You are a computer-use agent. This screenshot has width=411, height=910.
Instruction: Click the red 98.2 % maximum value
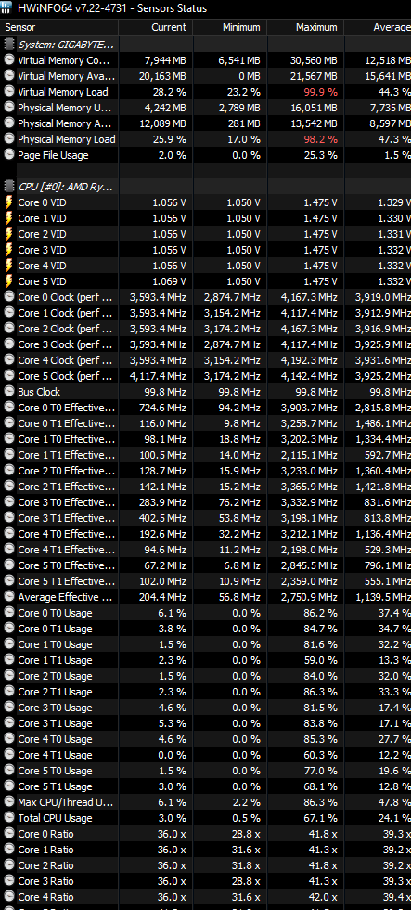point(320,139)
